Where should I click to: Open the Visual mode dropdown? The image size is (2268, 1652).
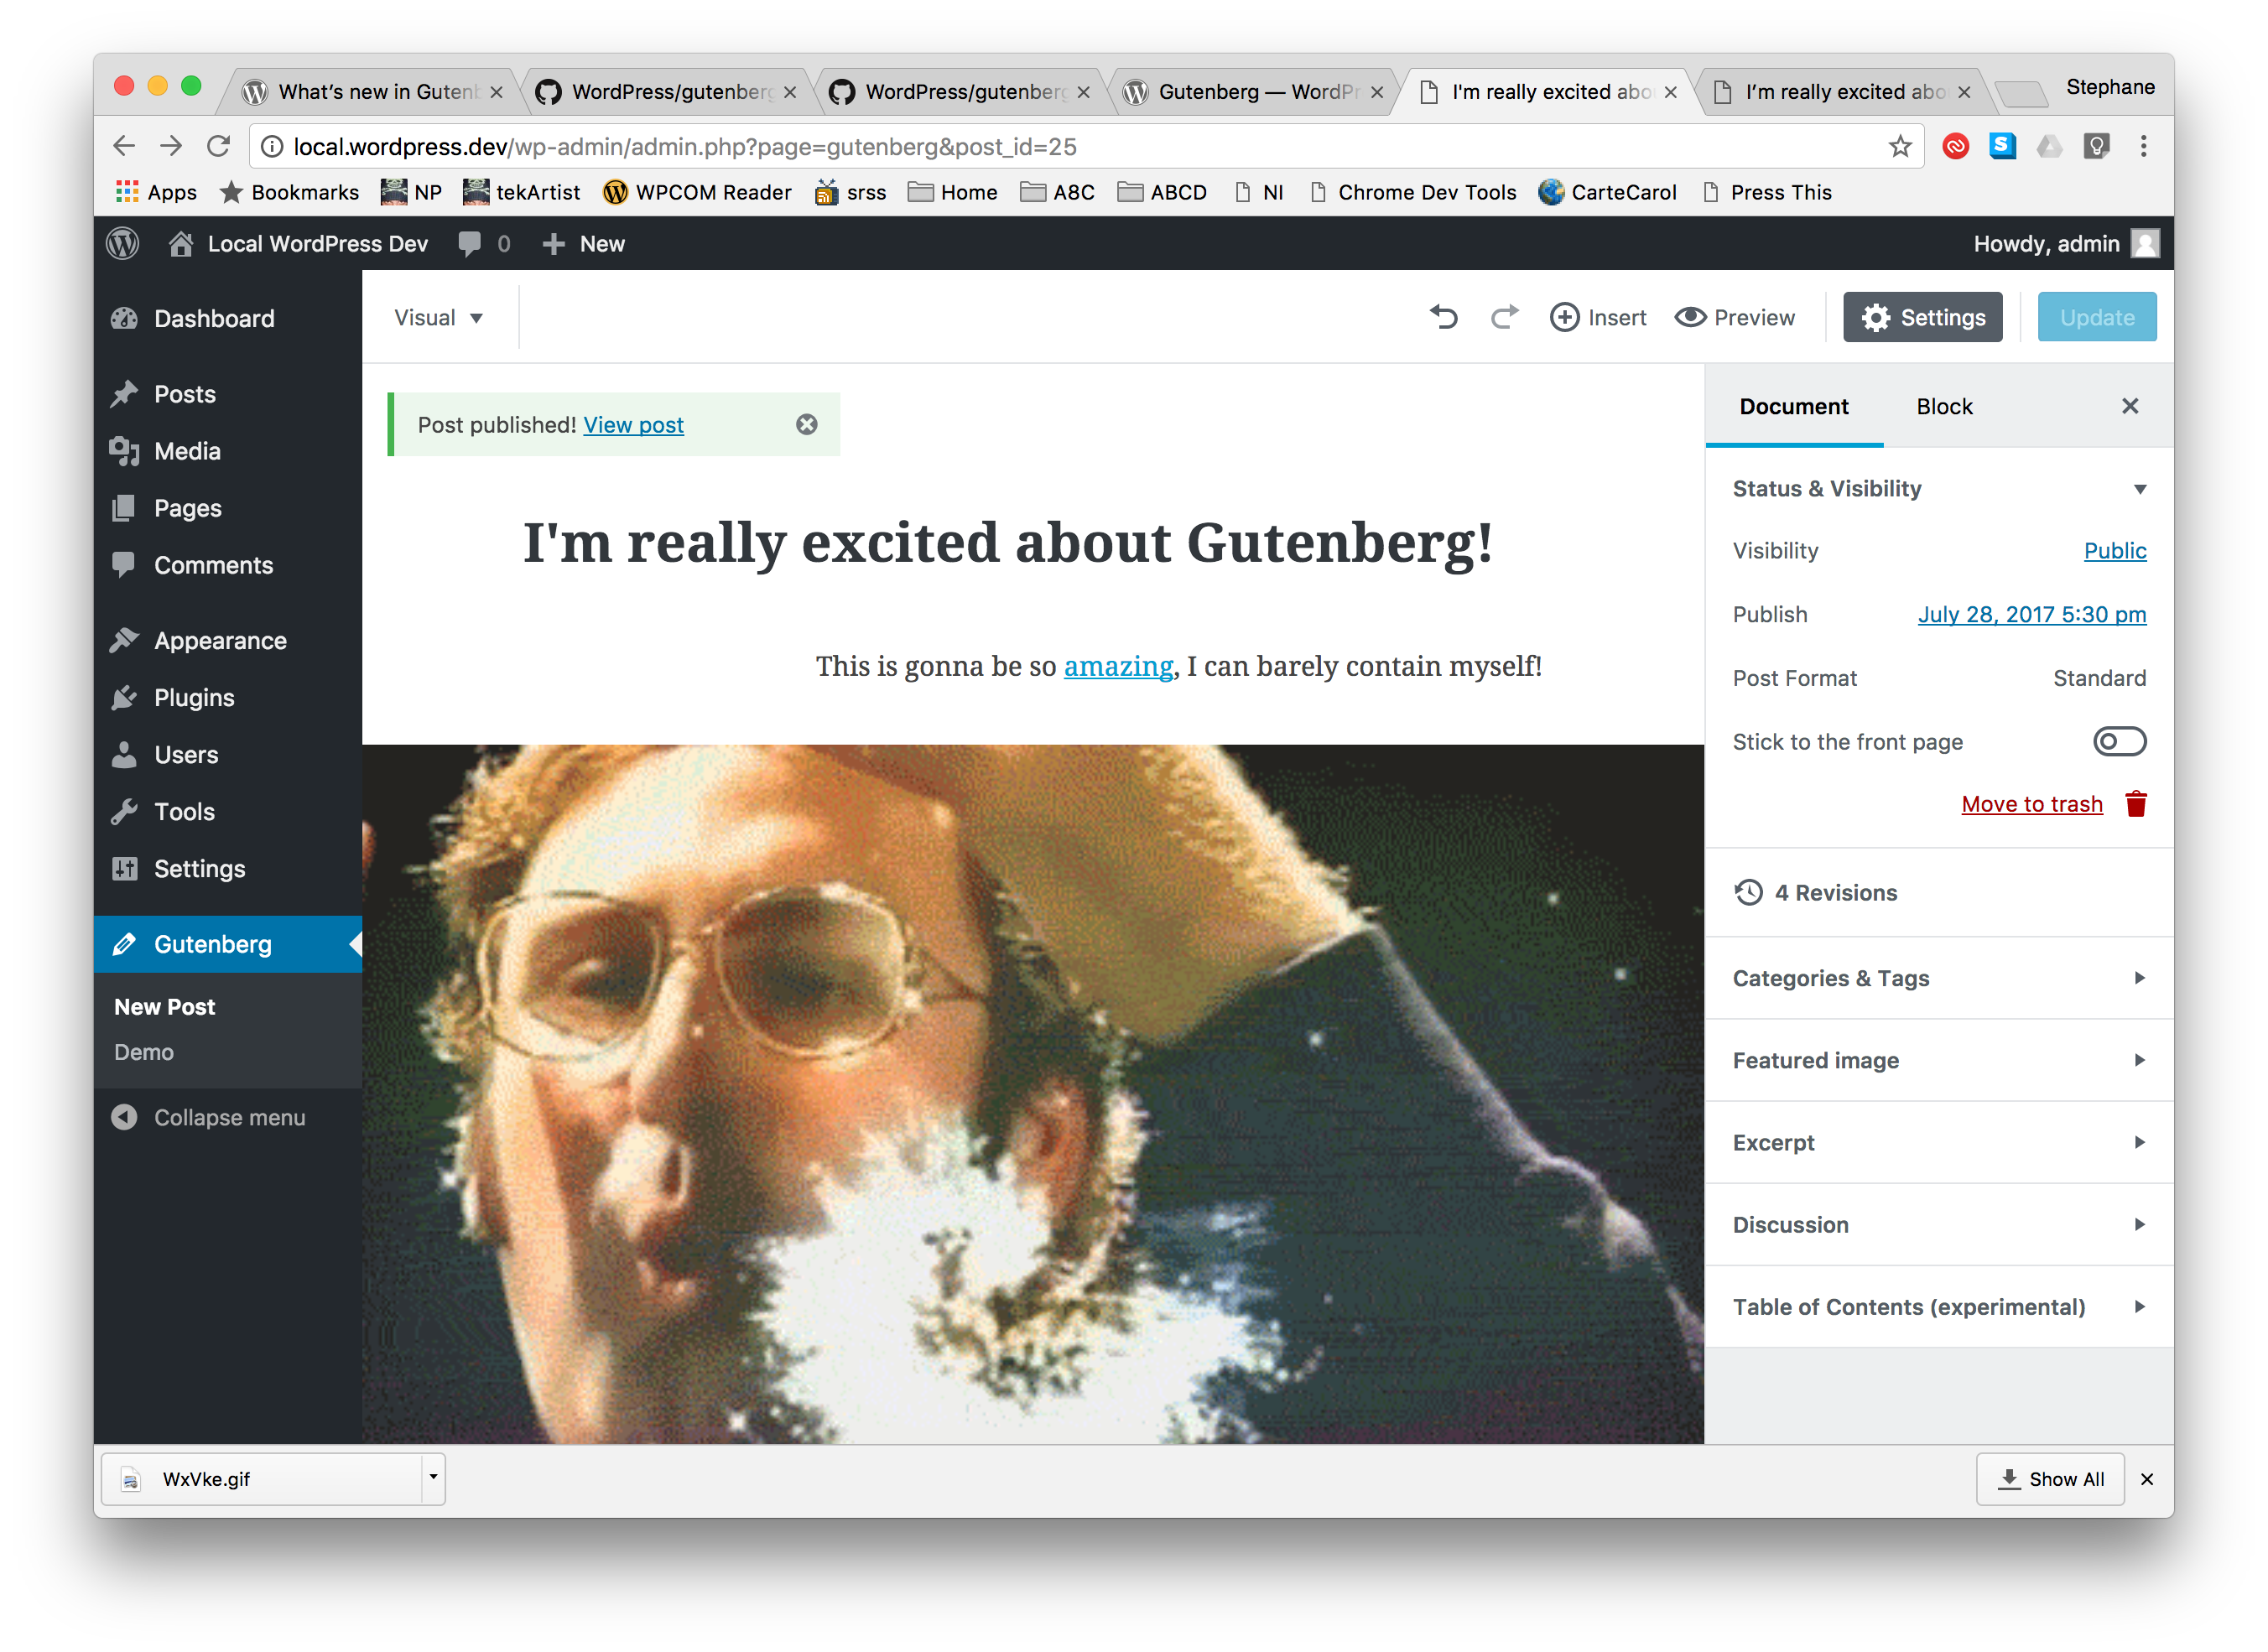pyautogui.click(x=438, y=317)
